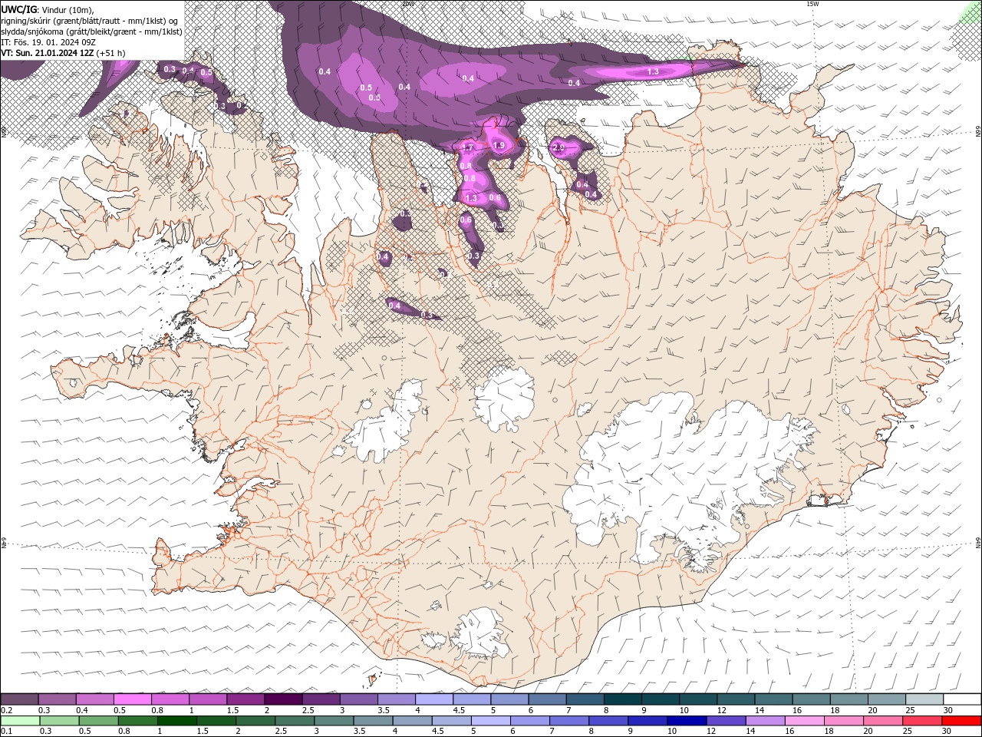Click the 'slydda/snjókoma' legend description line

pyautogui.click(x=91, y=31)
